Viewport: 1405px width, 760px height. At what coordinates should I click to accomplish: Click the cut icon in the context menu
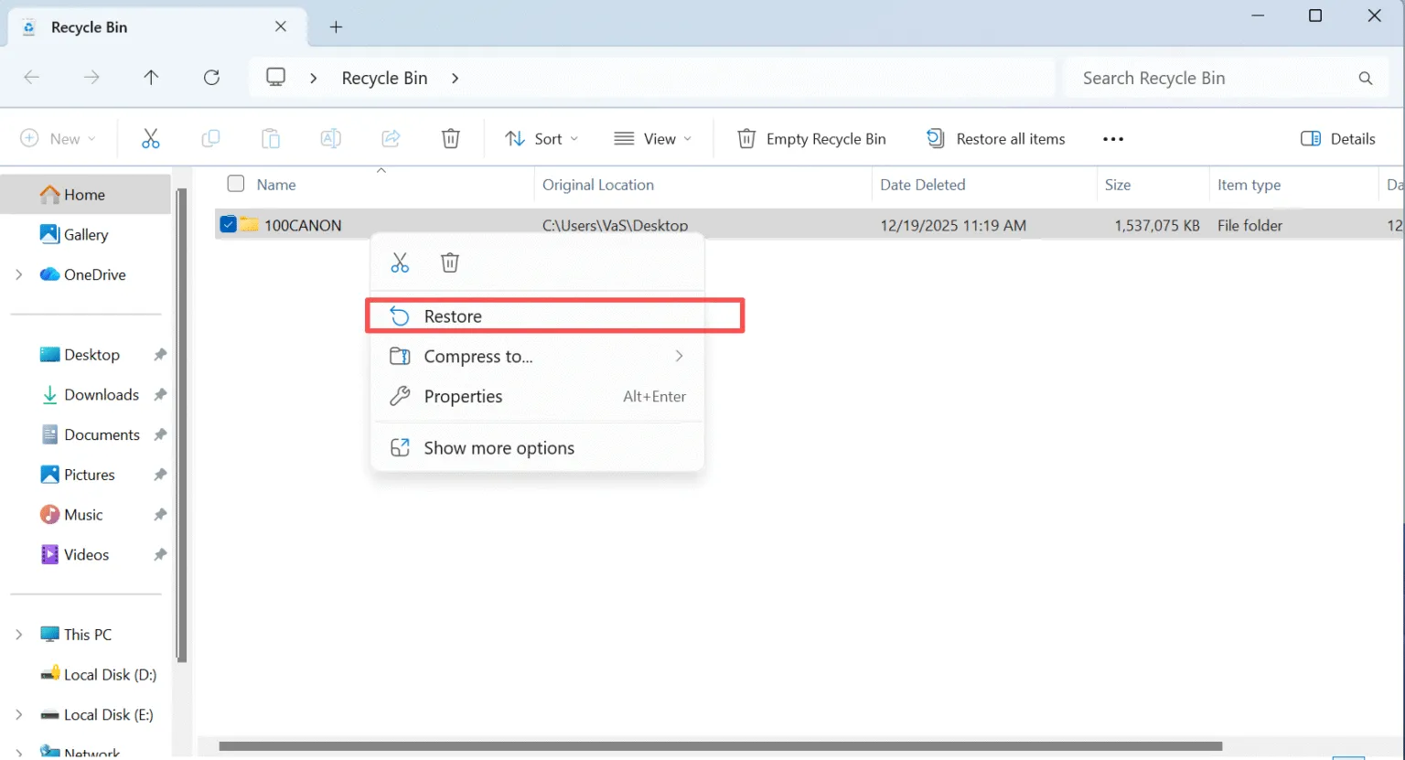[x=400, y=263]
